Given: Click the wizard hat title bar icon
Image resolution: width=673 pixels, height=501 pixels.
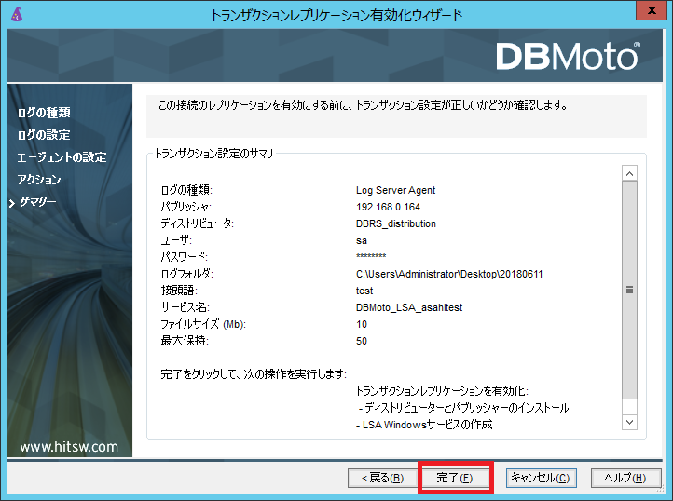Looking at the screenshot, I should click(16, 14).
